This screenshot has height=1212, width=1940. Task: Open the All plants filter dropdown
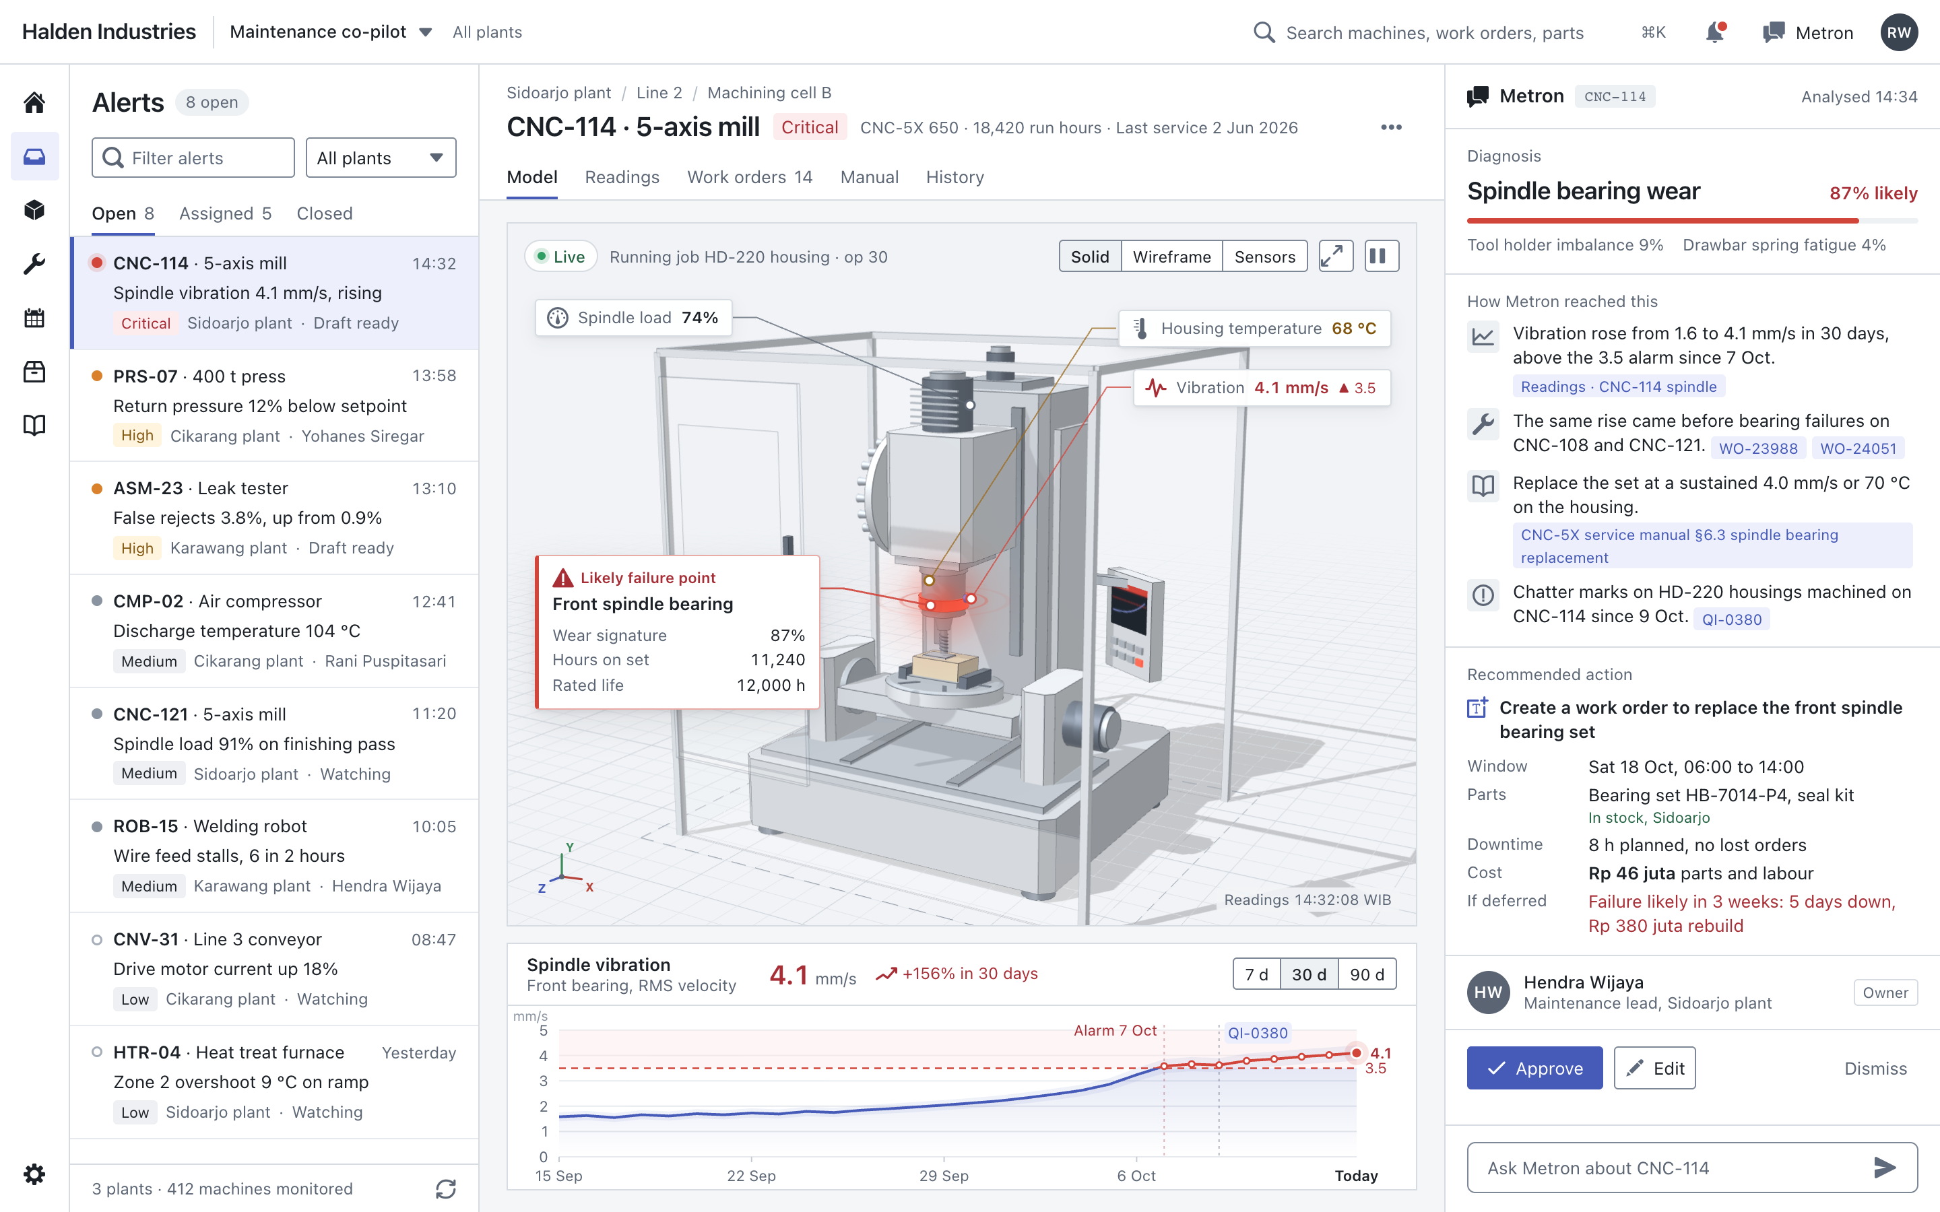[x=381, y=158]
